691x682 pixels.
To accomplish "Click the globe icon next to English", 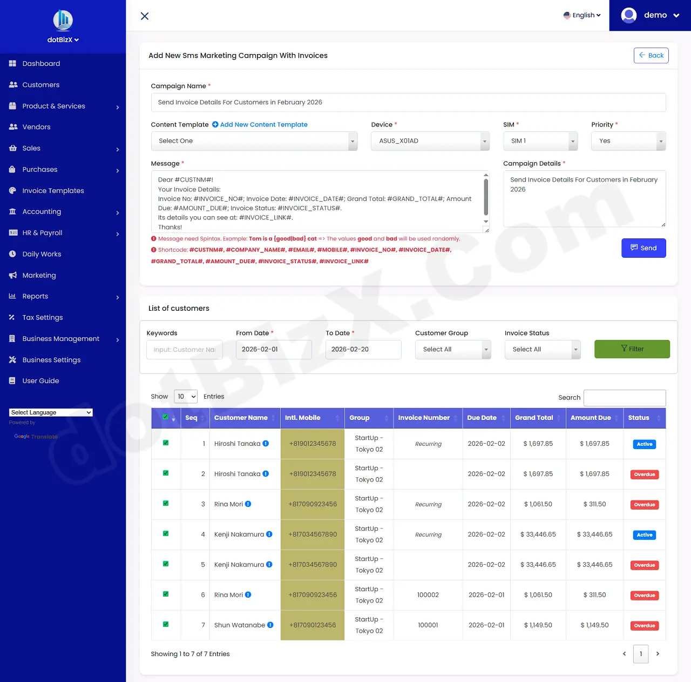I will (x=567, y=15).
